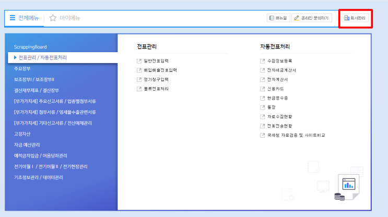This screenshot has width=388, height=217.
Task: Click the launch icon beside 일반전표입력
Action: [x=139, y=61]
